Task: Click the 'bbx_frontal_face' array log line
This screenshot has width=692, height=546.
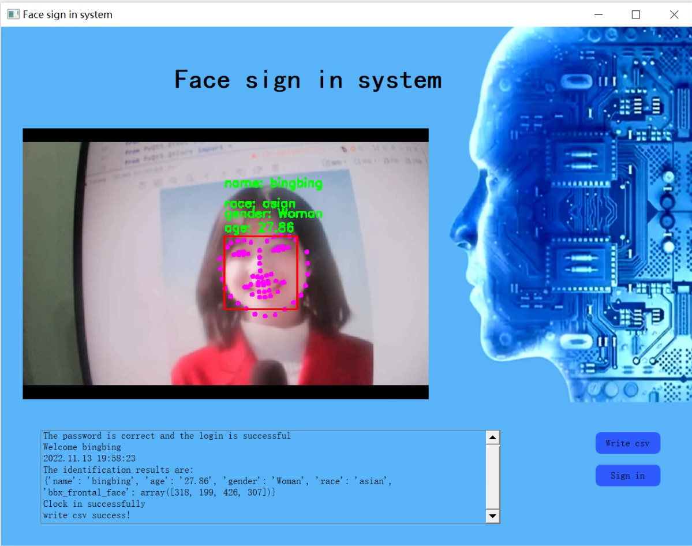Action: [159, 492]
